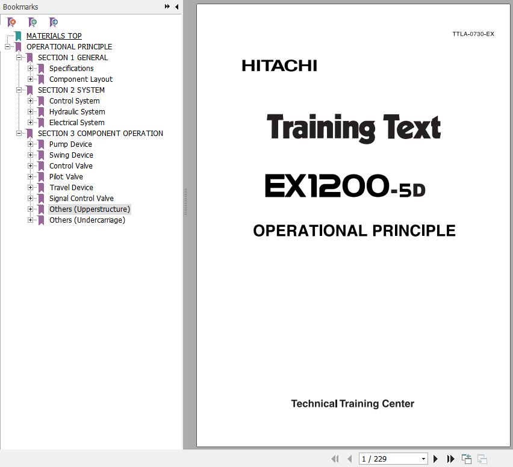This screenshot has width=513, height=467.
Task: Open the Electrical System bookmark
Action: (x=77, y=122)
